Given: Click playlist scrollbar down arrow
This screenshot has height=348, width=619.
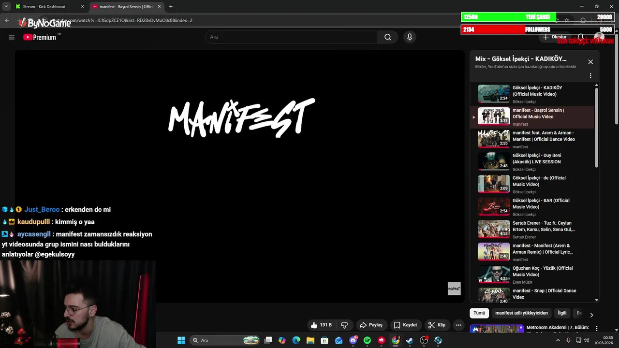Looking at the screenshot, I should [x=596, y=300].
